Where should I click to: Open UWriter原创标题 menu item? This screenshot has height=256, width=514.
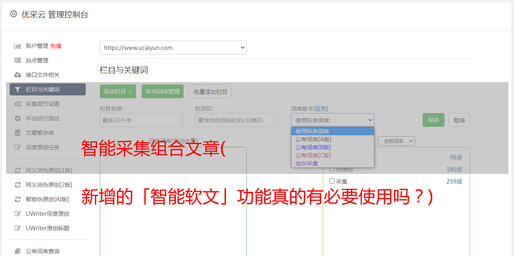click(47, 228)
